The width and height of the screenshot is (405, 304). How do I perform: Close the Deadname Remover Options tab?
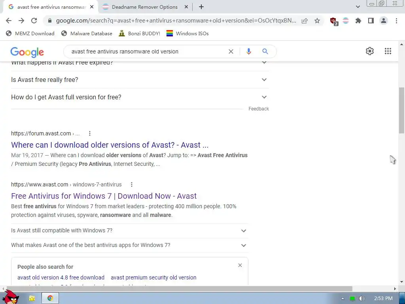click(186, 7)
